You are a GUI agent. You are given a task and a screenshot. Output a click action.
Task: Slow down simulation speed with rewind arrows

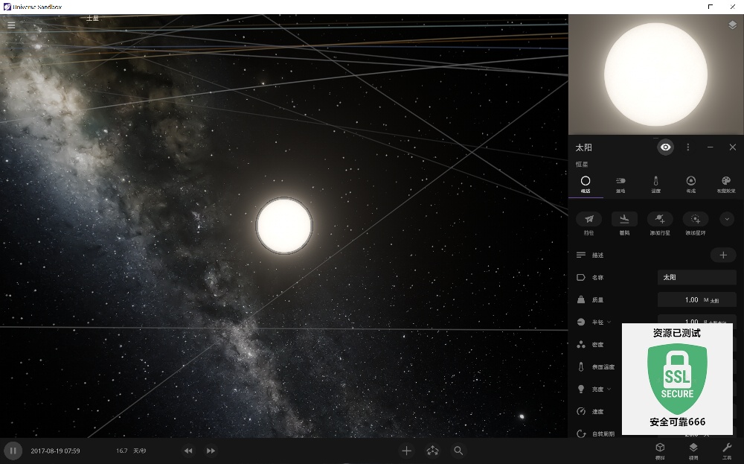tap(188, 451)
